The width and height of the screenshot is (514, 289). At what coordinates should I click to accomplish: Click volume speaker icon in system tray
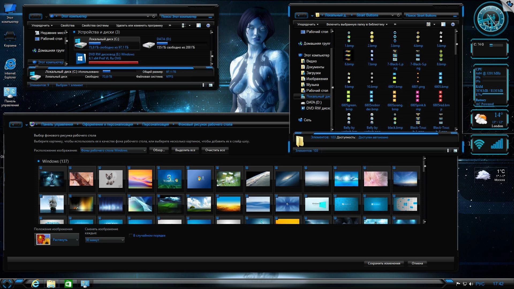click(471, 284)
